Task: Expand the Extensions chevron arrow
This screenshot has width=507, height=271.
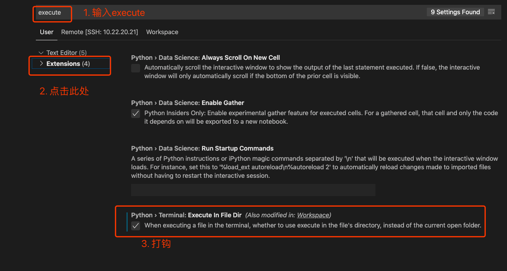Action: pos(41,63)
